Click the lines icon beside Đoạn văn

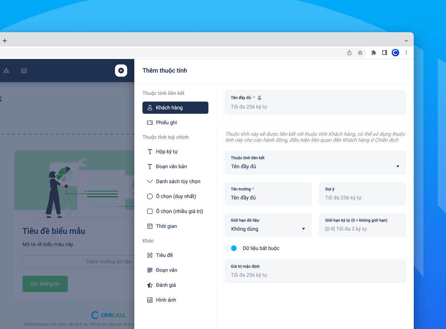[150, 270]
